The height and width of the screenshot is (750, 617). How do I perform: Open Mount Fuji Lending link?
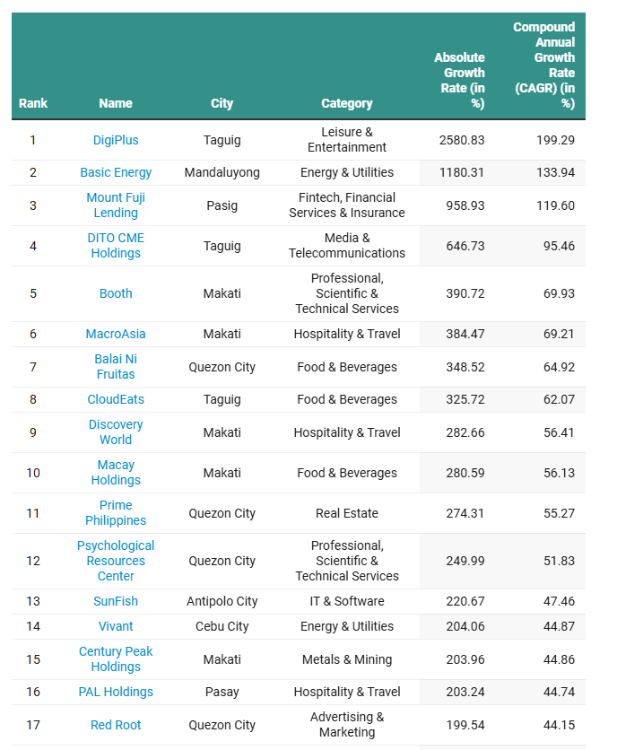pos(116,205)
